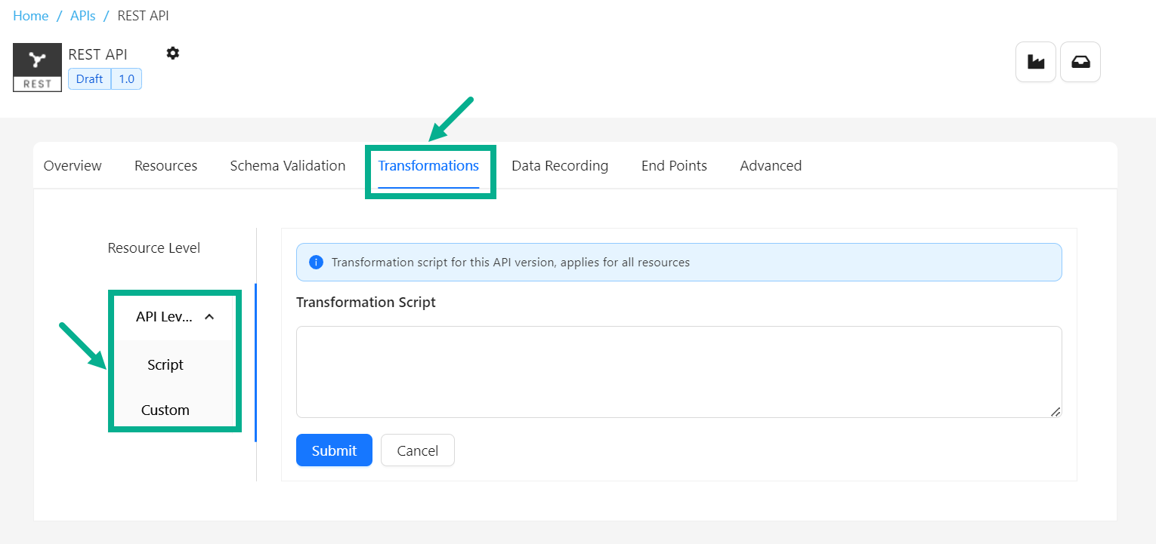Image resolution: width=1156 pixels, height=544 pixels.
Task: Choose Custom under API Level
Action: click(x=165, y=410)
